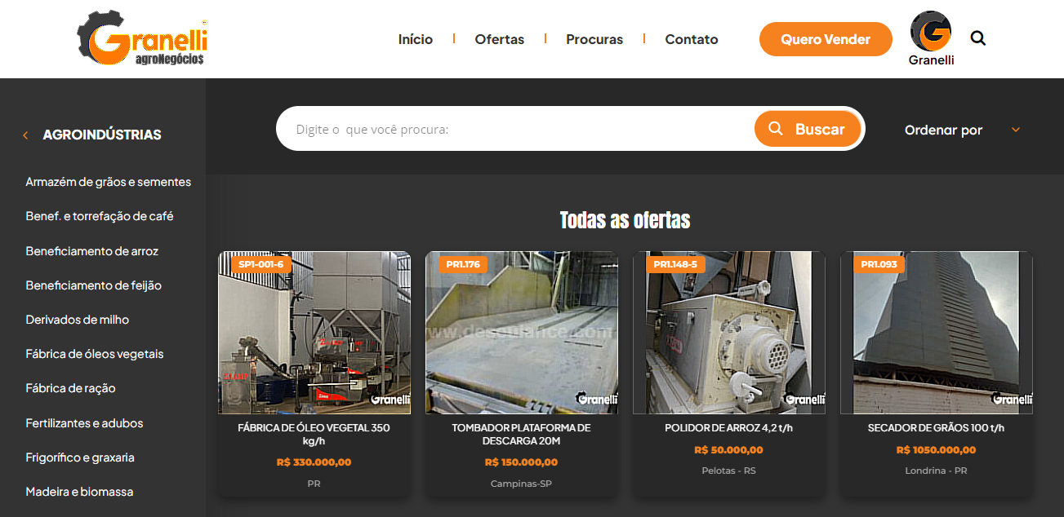
Task: Expand the Ordenar por chevron
Action: 1016,130
